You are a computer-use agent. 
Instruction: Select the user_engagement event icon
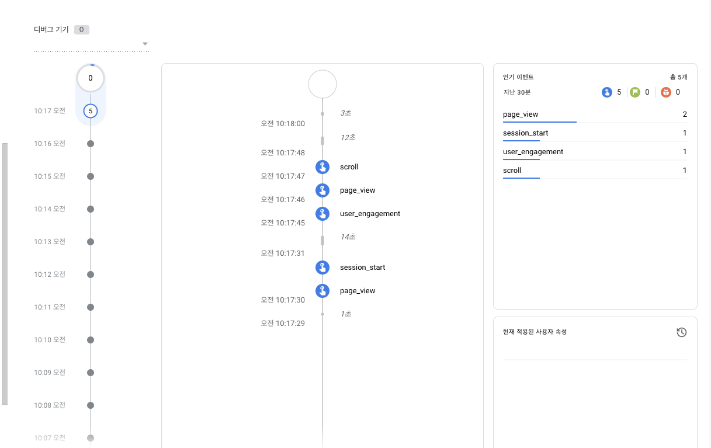coord(322,214)
